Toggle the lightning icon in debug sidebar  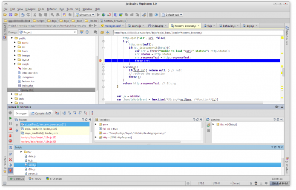pyautogui.click(x=10, y=170)
